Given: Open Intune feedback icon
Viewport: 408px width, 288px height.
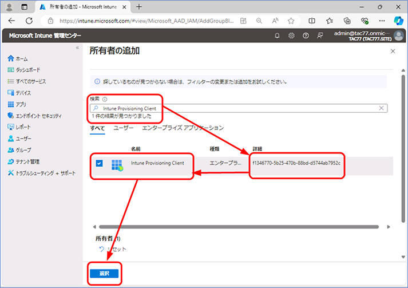Looking at the screenshot, I should coord(320,35).
